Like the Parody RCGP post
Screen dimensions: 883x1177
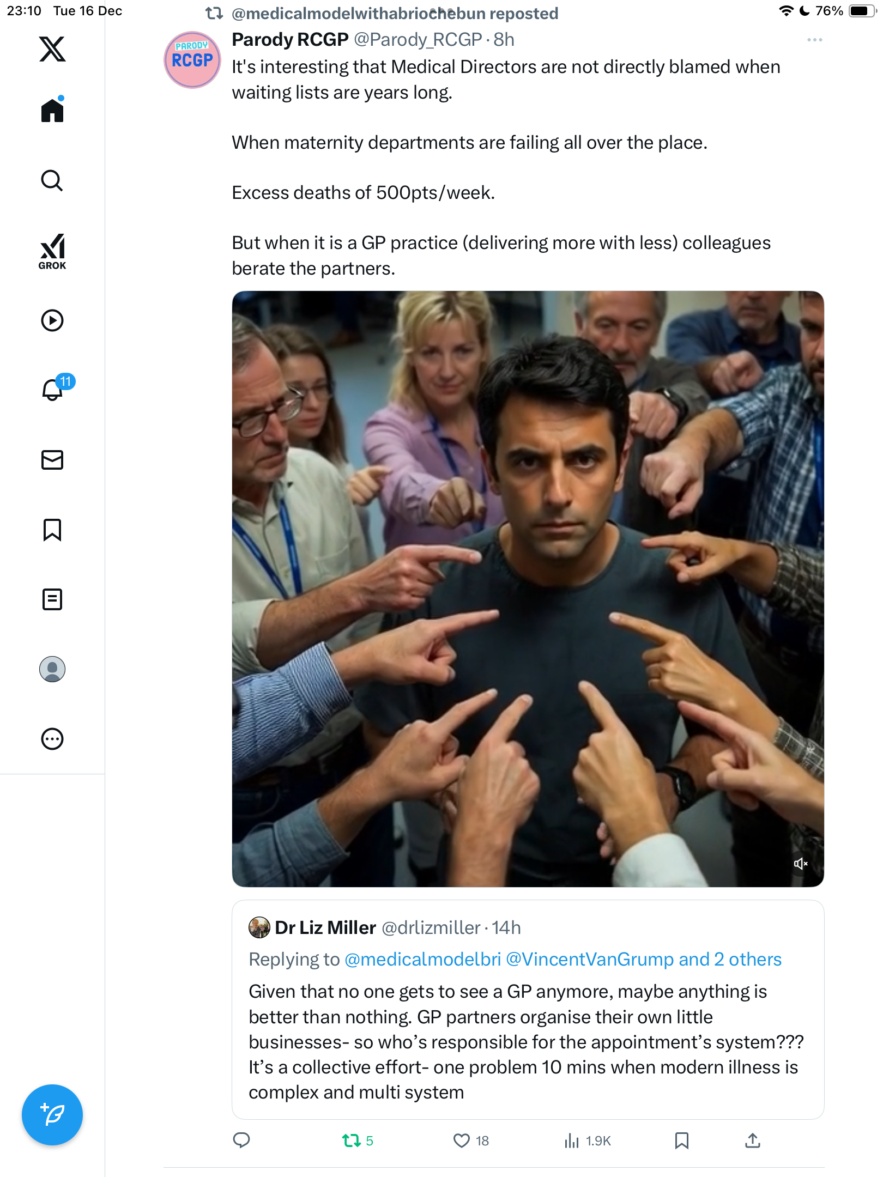(462, 1140)
